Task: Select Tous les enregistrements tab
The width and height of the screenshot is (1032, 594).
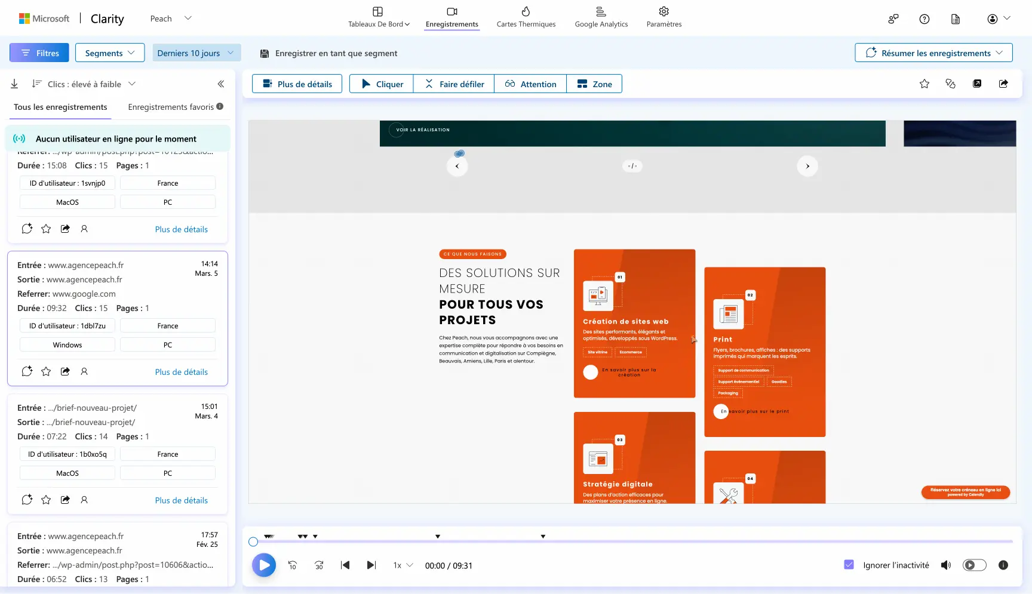Action: coord(60,107)
